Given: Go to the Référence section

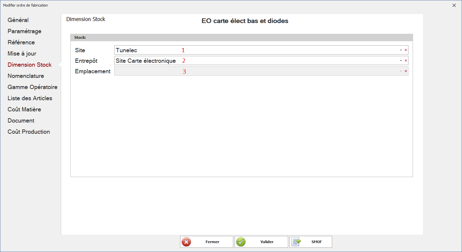Looking at the screenshot, I should (21, 42).
